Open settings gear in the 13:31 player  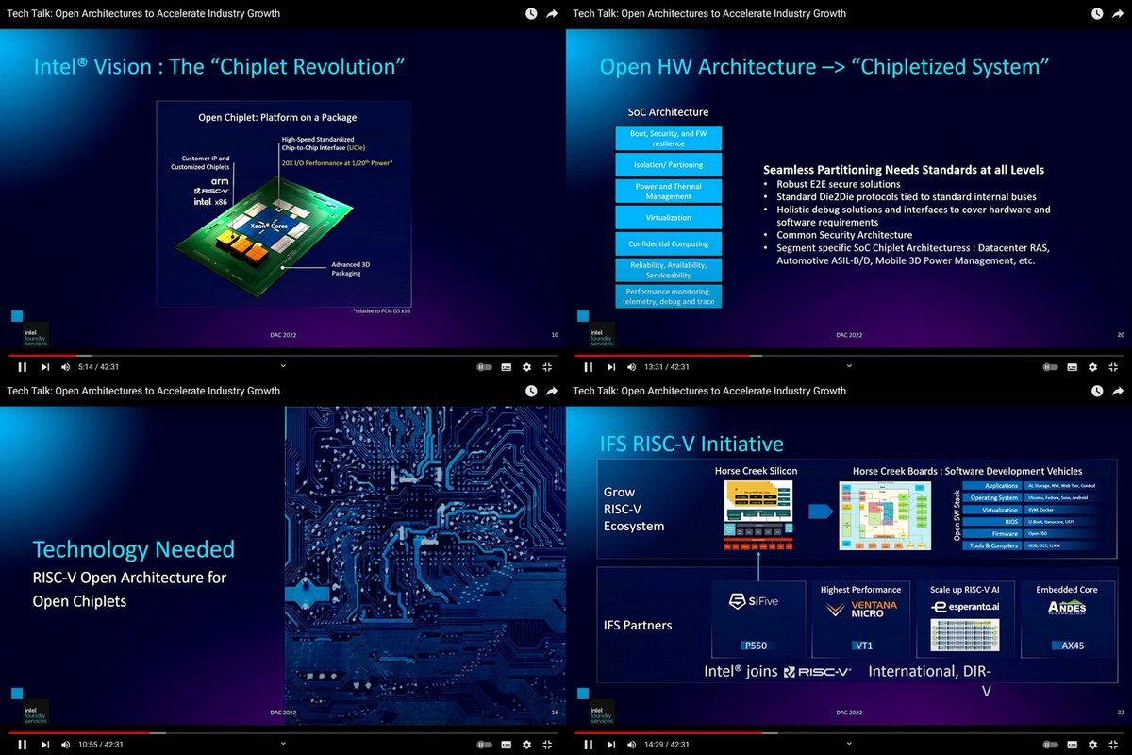click(x=1092, y=367)
